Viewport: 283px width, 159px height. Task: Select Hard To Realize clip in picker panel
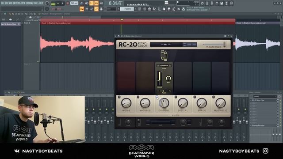pyautogui.click(x=10, y=24)
